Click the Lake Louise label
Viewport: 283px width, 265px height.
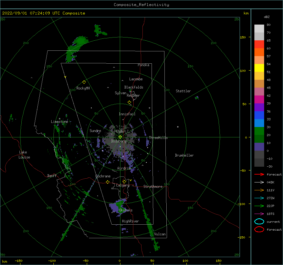coord(24,155)
